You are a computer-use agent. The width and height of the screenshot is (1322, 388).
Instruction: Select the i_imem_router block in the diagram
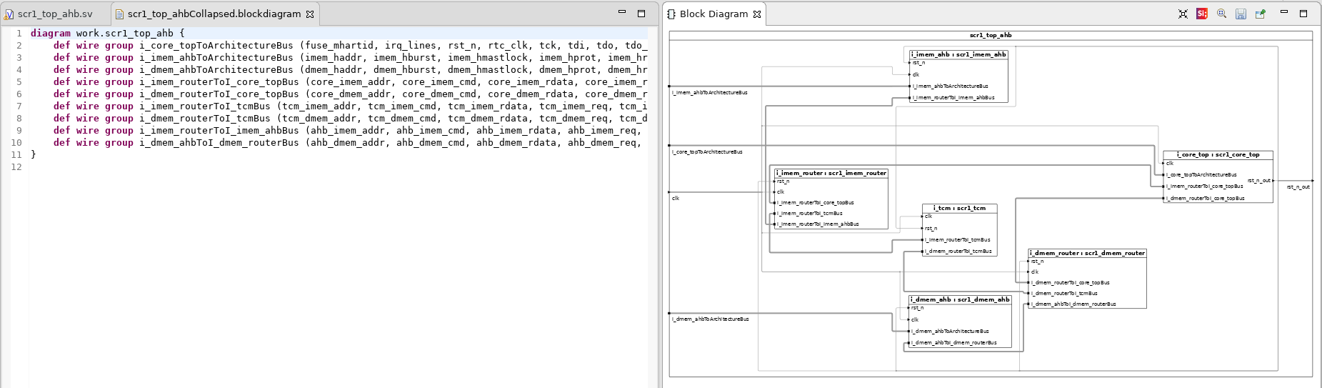pos(831,173)
